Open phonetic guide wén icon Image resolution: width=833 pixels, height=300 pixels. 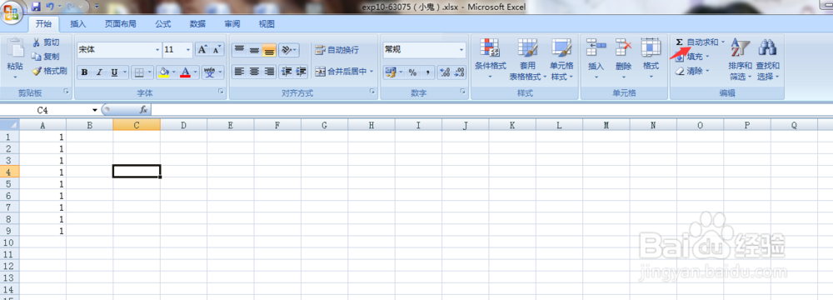tap(209, 72)
